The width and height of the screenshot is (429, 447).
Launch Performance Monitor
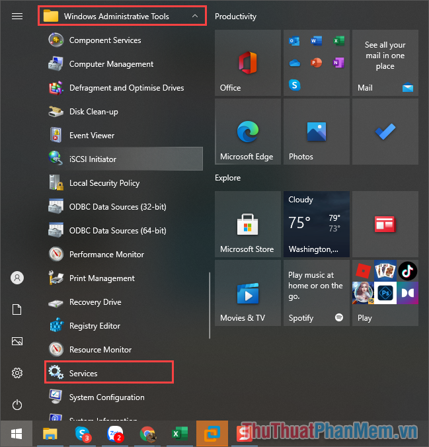point(124,255)
